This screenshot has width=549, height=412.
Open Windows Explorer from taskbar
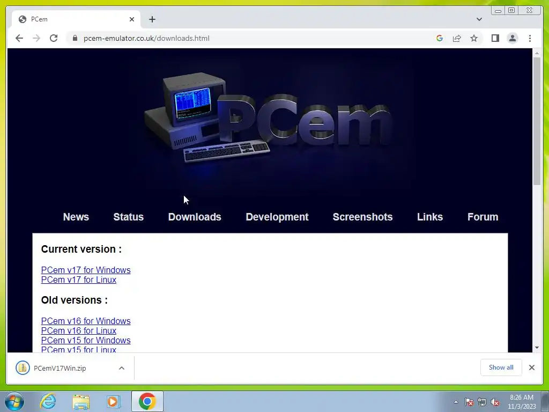pyautogui.click(x=81, y=401)
